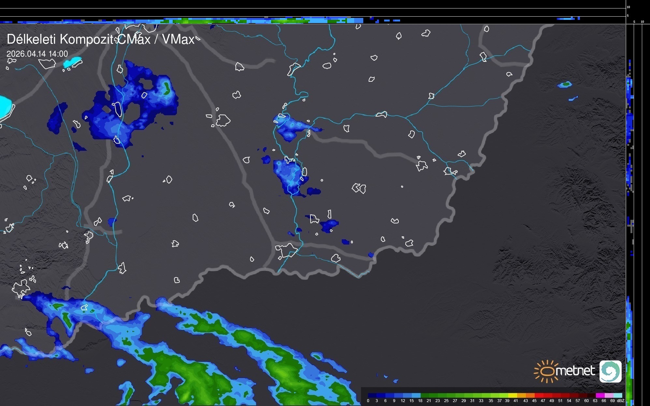Select the yellow 39 dBZ color swatch

click(x=513, y=395)
